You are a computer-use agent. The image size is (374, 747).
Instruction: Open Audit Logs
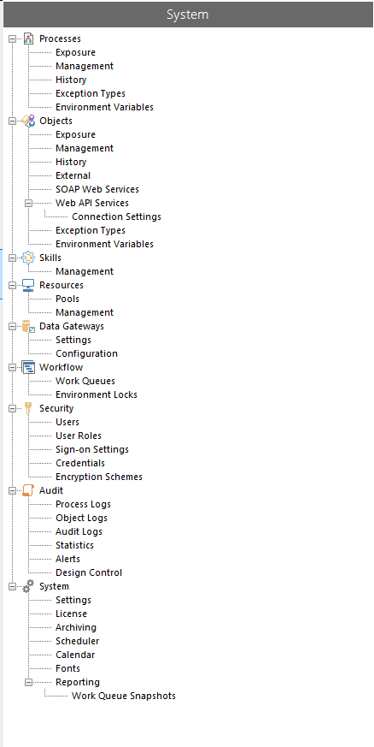pos(79,531)
